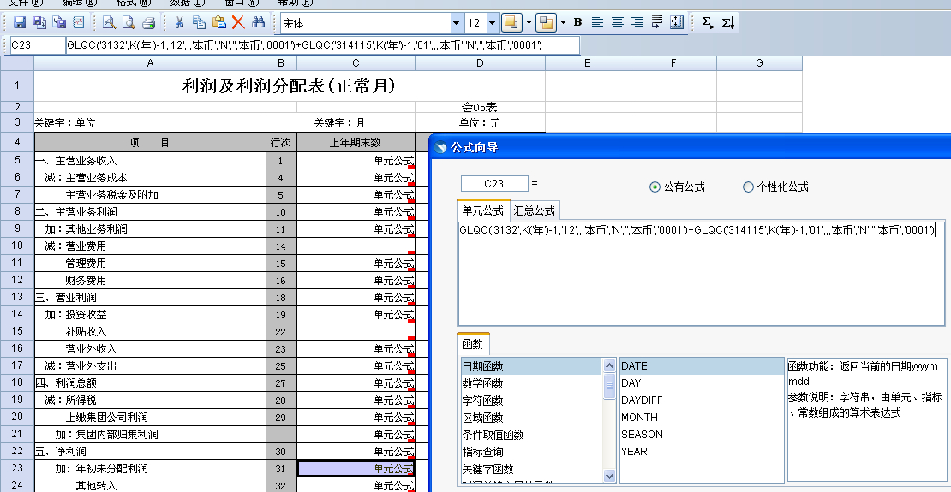Select 数学函数 in the function category list
The image size is (951, 492).
530,383
